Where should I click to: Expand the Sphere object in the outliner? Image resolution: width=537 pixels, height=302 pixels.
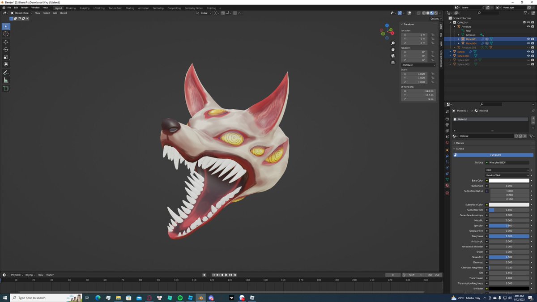(451, 51)
